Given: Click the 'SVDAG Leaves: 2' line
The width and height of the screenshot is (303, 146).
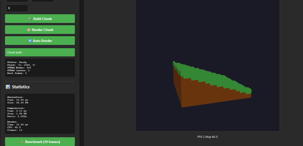Looking at the screenshot, I should [x=18, y=70].
